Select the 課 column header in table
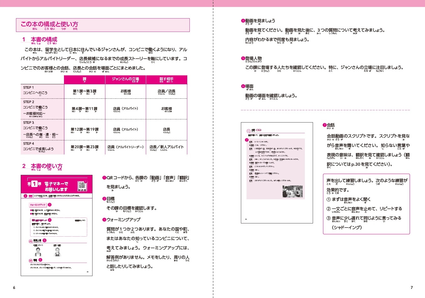This screenshot has height=298, width=425. click(85, 80)
